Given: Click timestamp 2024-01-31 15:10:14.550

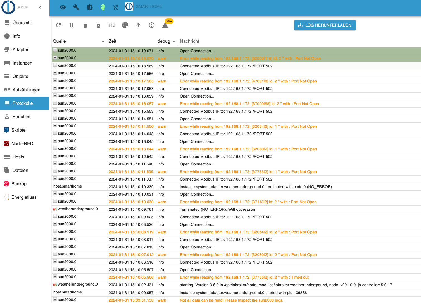Looking at the screenshot, I should click(131, 126).
